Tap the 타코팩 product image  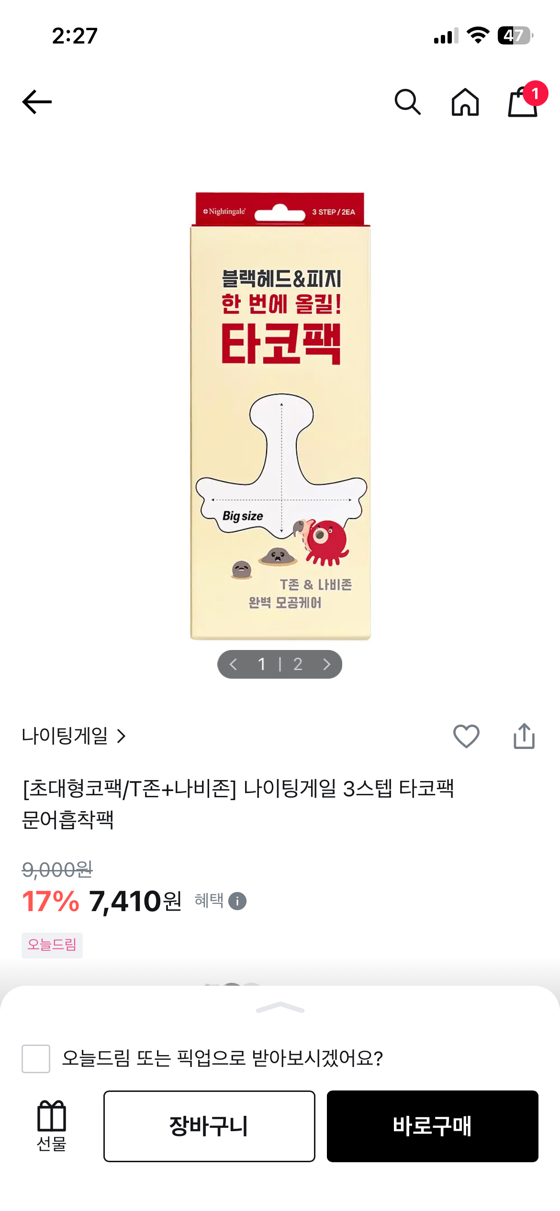280,416
